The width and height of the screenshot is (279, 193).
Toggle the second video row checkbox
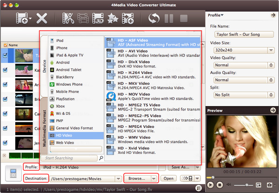(6, 70)
